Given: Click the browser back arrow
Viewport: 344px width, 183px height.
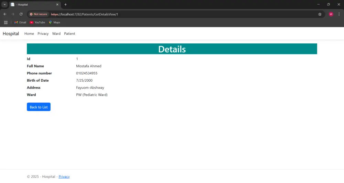Looking at the screenshot, I should coord(5,14).
